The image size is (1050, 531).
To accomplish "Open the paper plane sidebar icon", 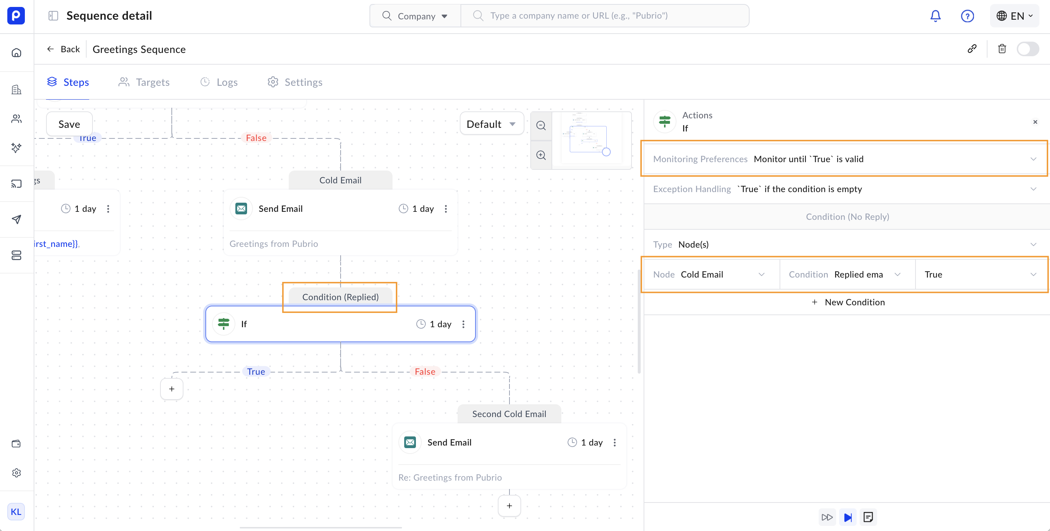I will pos(16,219).
